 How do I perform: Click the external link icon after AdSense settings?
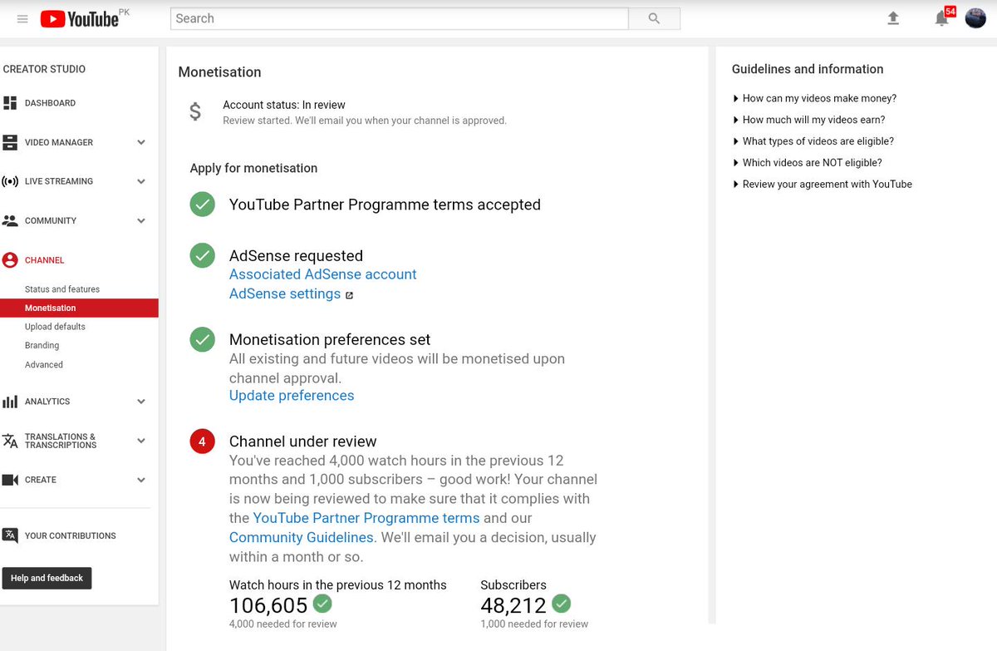349,295
